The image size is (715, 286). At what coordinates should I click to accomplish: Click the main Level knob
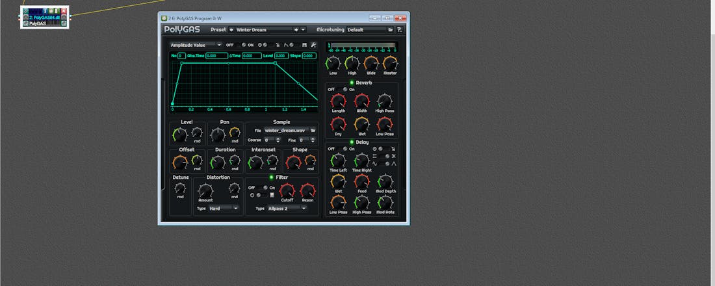(x=179, y=135)
